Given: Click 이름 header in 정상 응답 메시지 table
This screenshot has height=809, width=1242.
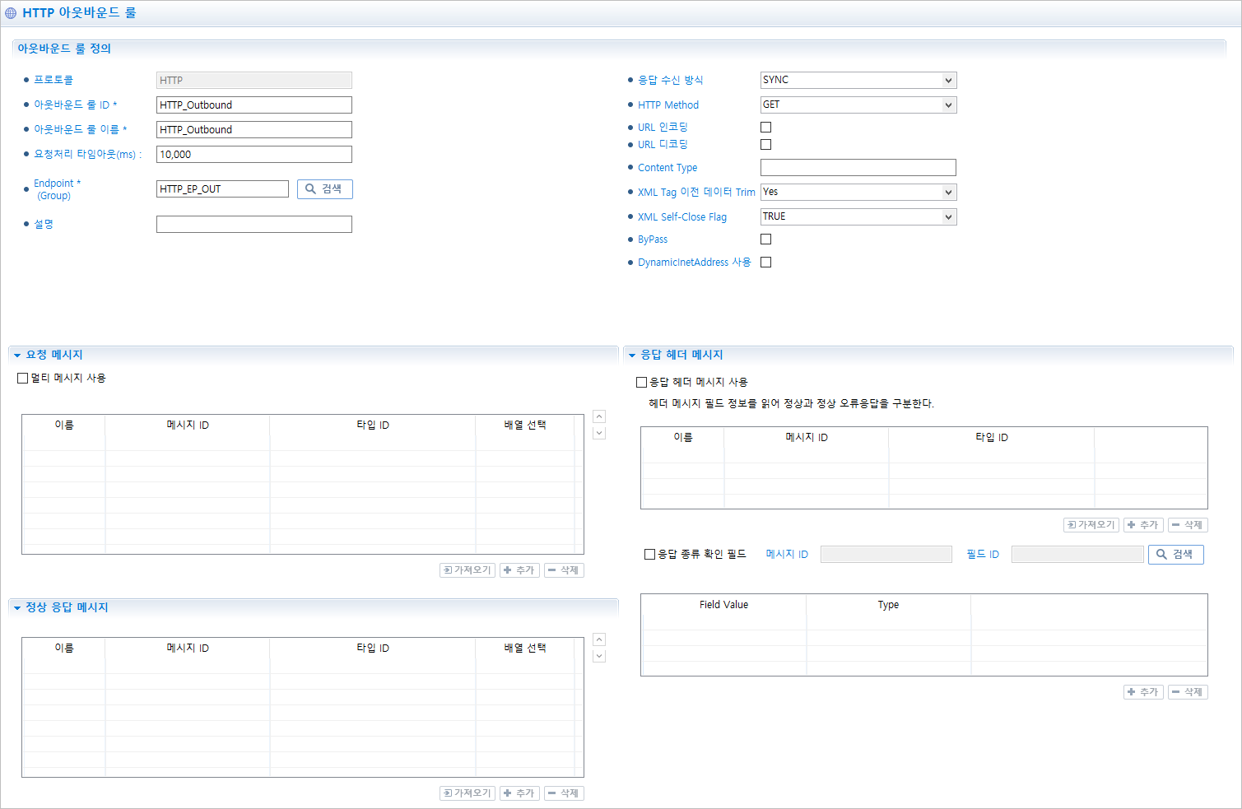Looking at the screenshot, I should [x=64, y=648].
